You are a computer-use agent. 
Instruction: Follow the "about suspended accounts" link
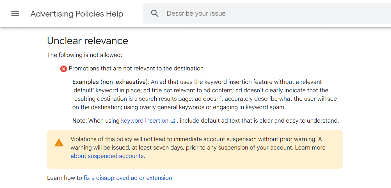(107, 156)
